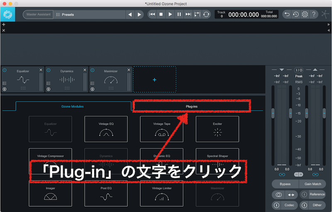Add the Vintage Limiter module
Screen dimensions: 332x212
pyautogui.click(x=162, y=194)
